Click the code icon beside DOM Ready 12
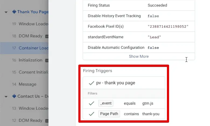Viewport: 210px width, 126px height. (x=46, y=121)
